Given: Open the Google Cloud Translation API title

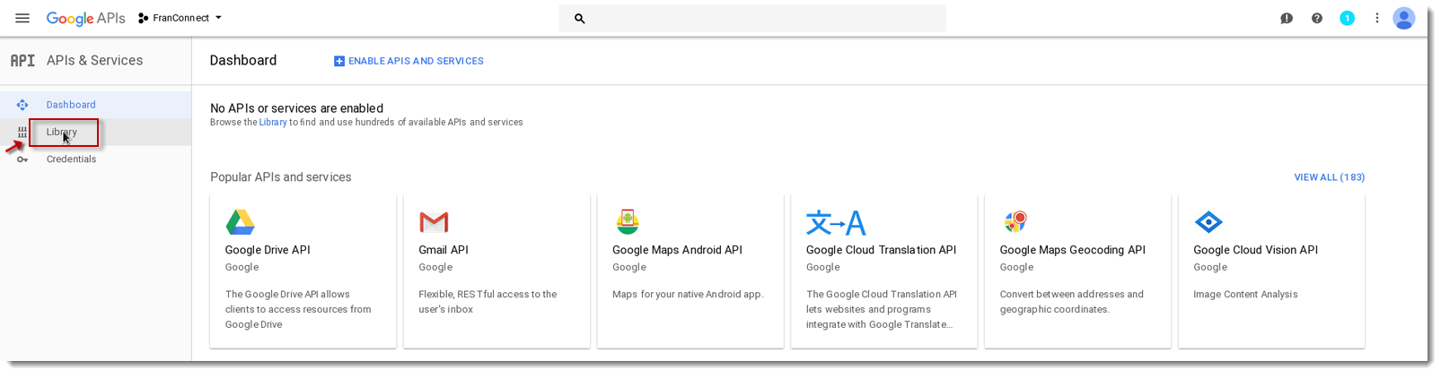Looking at the screenshot, I should [881, 250].
